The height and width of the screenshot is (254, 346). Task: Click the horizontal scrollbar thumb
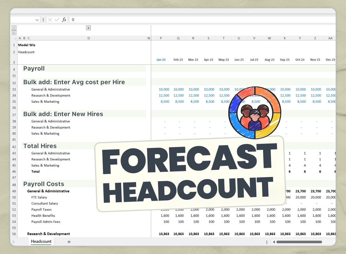coord(299,242)
